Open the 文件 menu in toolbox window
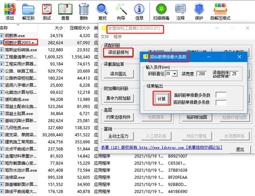Image resolution: width=255 pixels, height=196 pixels. tap(105, 36)
